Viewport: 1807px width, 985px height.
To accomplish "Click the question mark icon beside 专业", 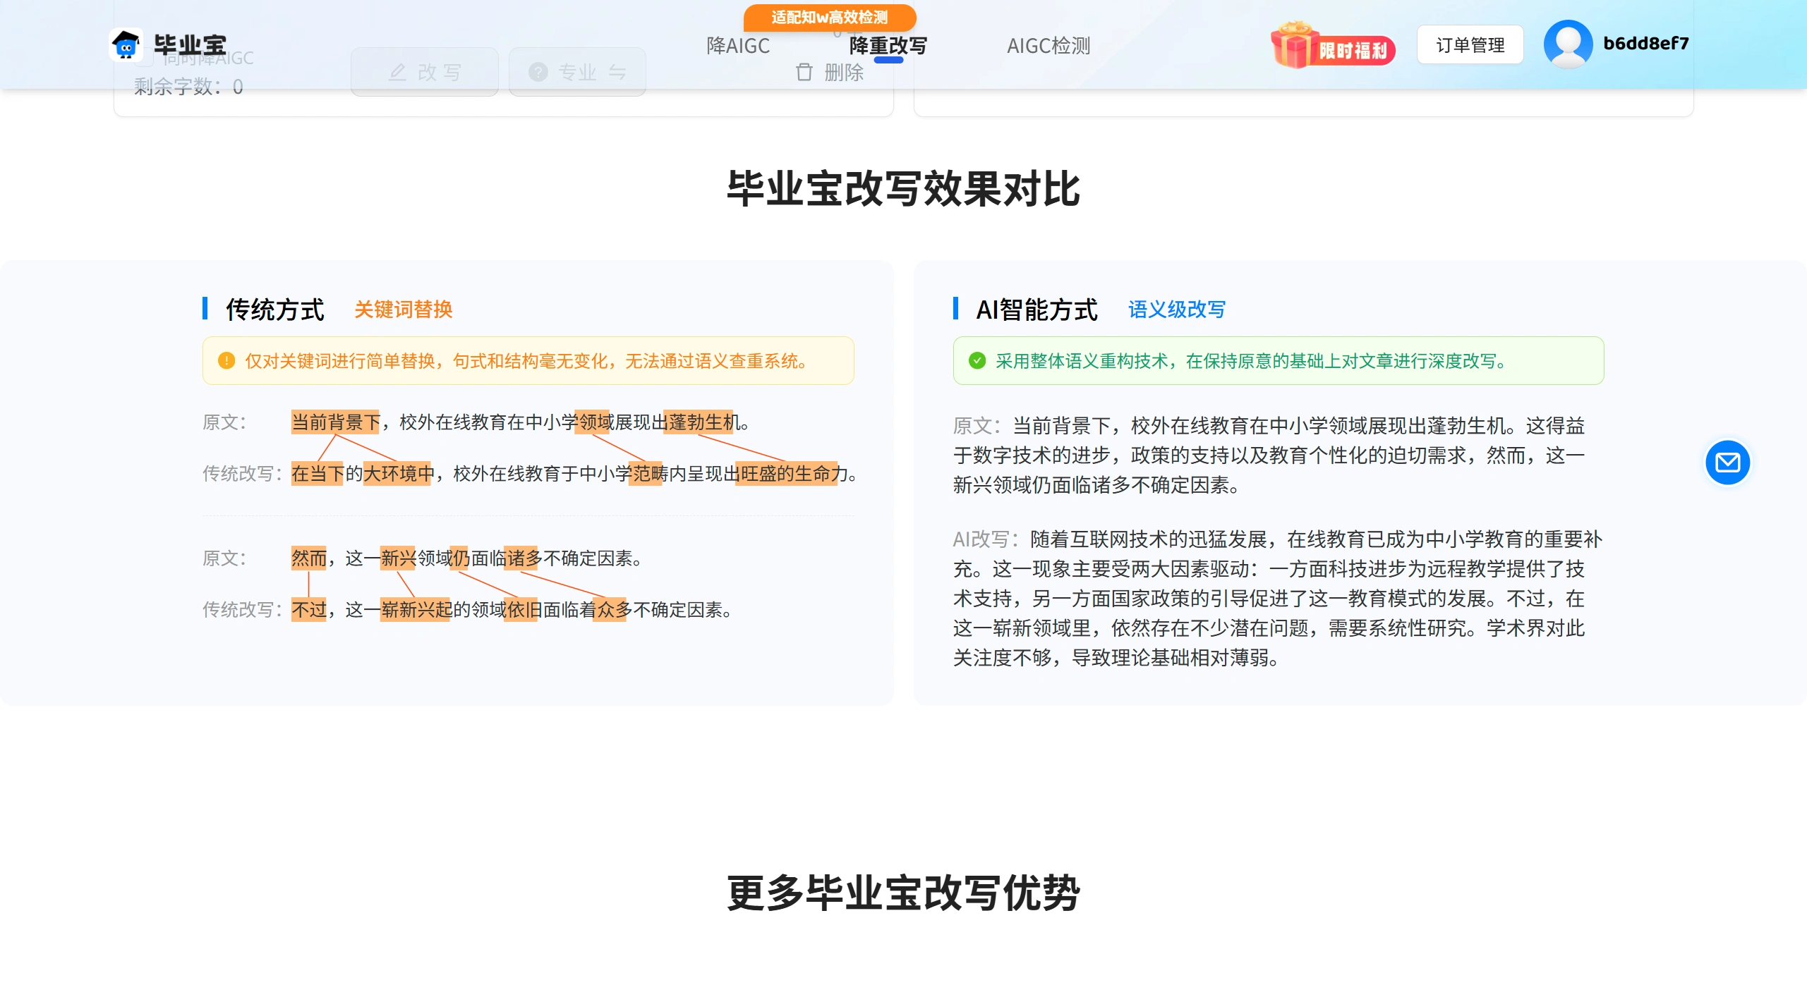I will [x=538, y=72].
